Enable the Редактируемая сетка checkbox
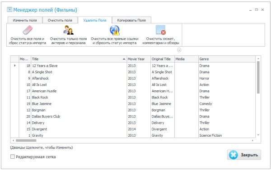 [x=13, y=157]
